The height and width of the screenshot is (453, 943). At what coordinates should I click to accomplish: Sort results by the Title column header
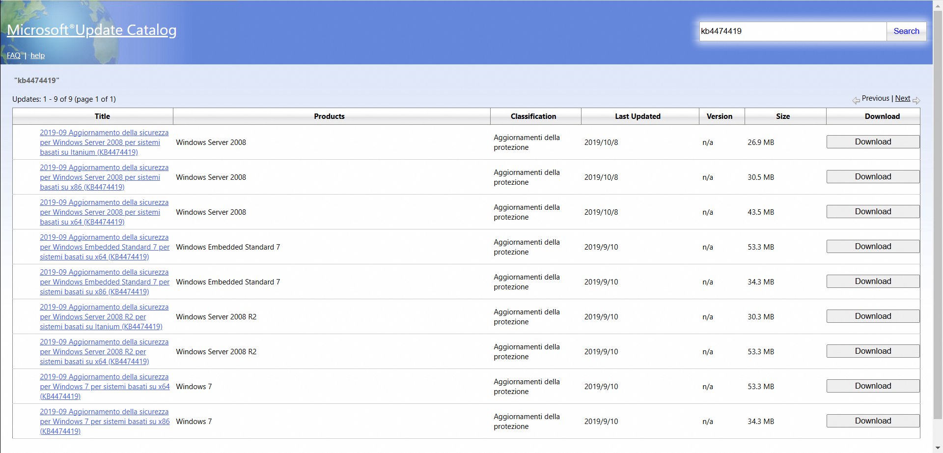tap(102, 116)
